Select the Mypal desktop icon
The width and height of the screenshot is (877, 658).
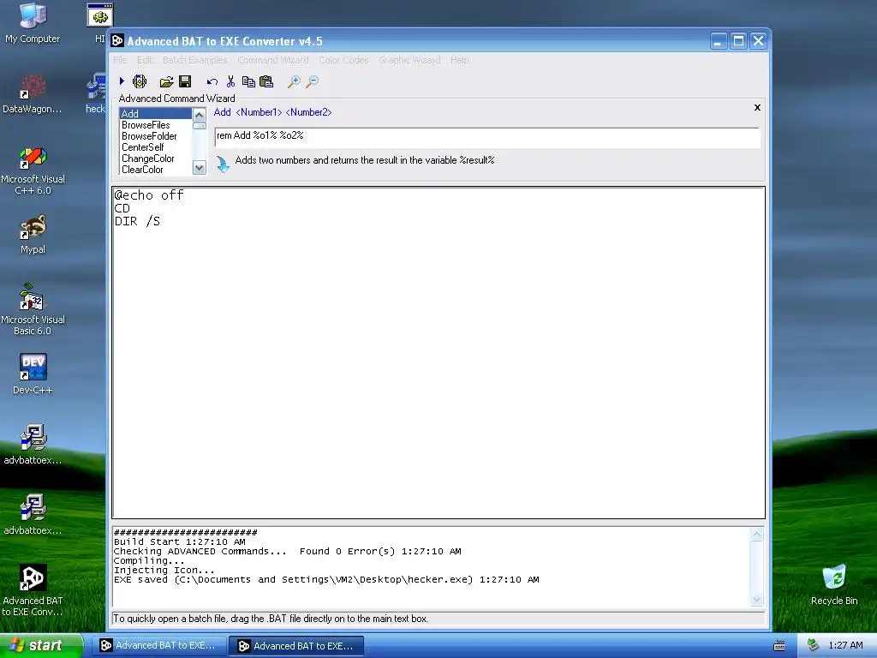tap(33, 235)
